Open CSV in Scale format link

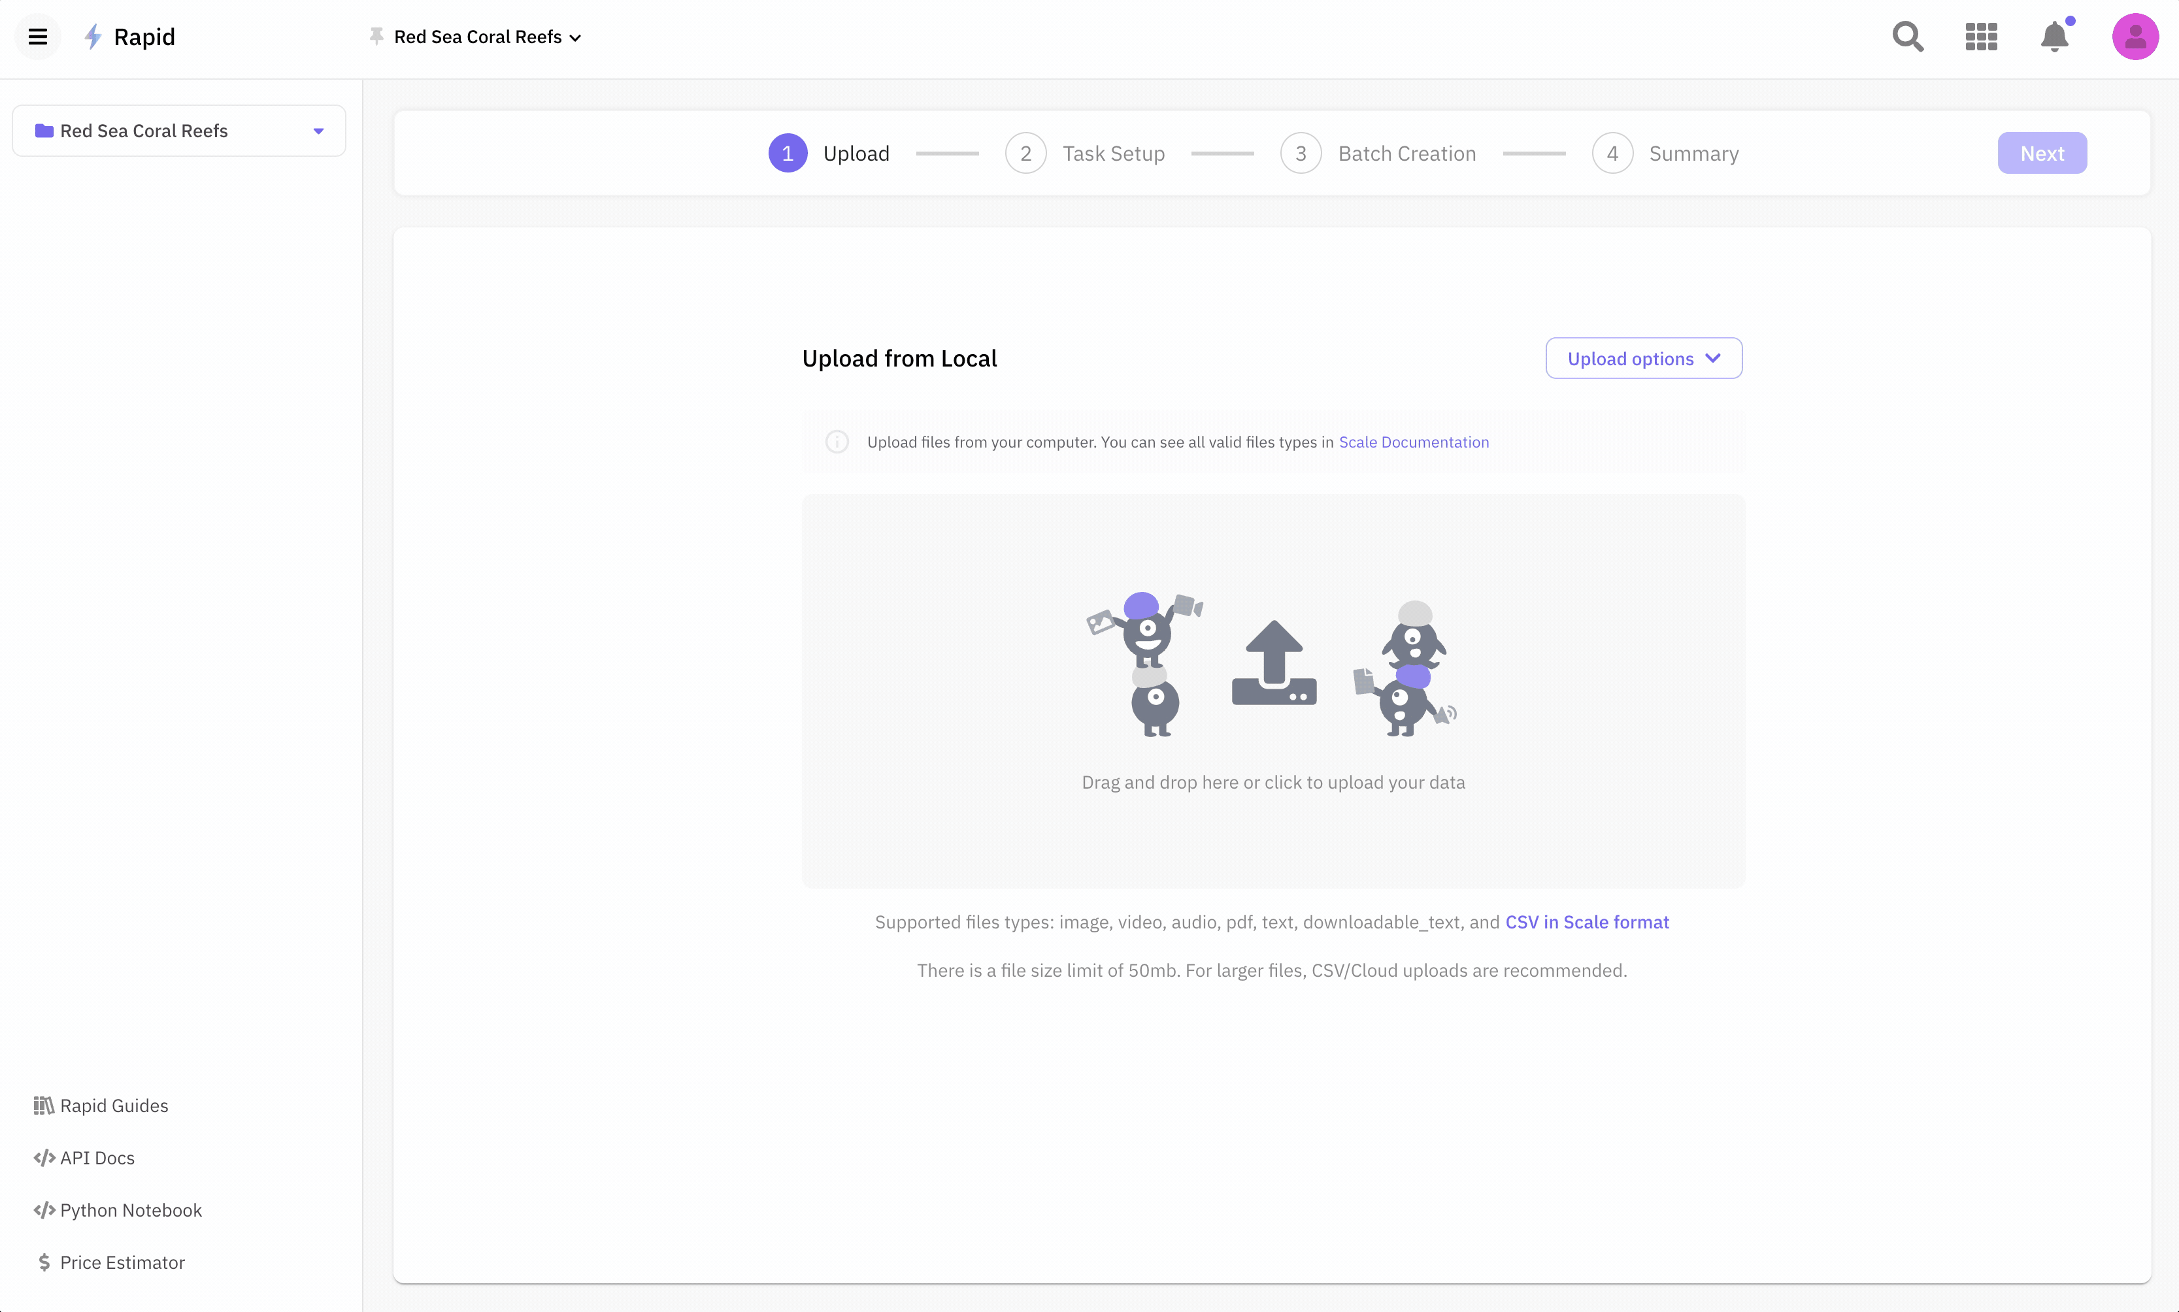pos(1586,922)
